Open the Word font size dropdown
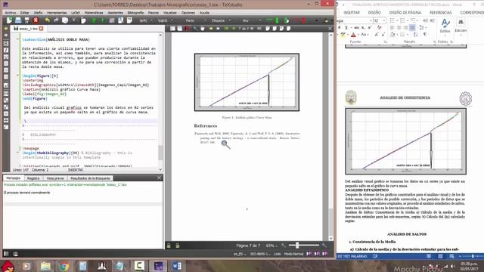Image resolution: width=484 pixels, height=272 pixels. click(383, 20)
